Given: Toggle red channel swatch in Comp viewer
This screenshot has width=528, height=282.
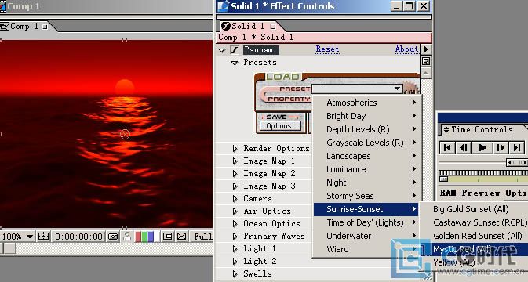Looking at the screenshot, I should 138,237.
